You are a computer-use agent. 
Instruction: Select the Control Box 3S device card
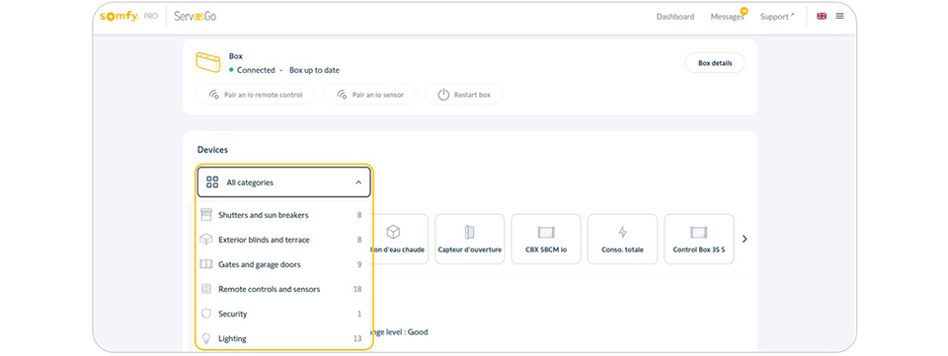pyautogui.click(x=699, y=239)
